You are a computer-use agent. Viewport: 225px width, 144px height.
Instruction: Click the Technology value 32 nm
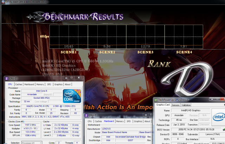click(x=27, y=101)
